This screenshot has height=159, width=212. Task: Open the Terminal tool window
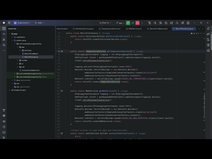4,132
